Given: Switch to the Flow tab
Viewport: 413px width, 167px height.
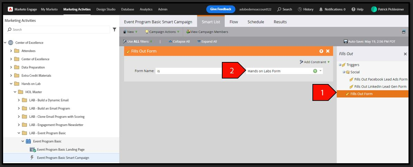Looking at the screenshot, I should click(x=234, y=22).
